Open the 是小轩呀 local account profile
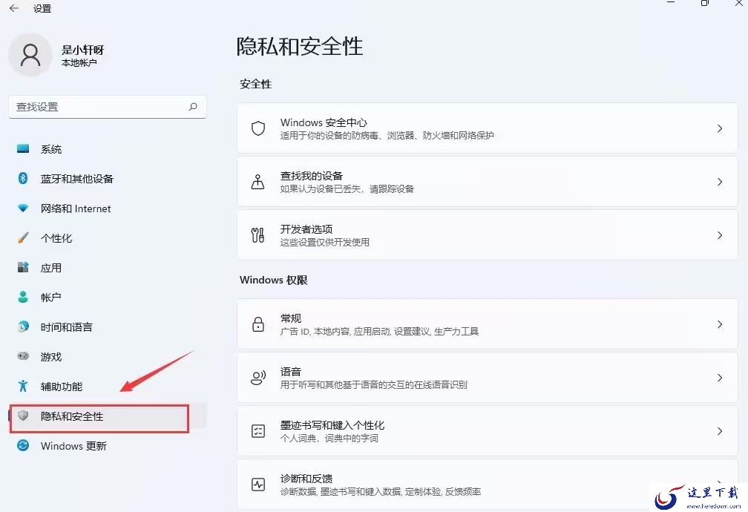The height and width of the screenshot is (512, 748). pos(56,56)
